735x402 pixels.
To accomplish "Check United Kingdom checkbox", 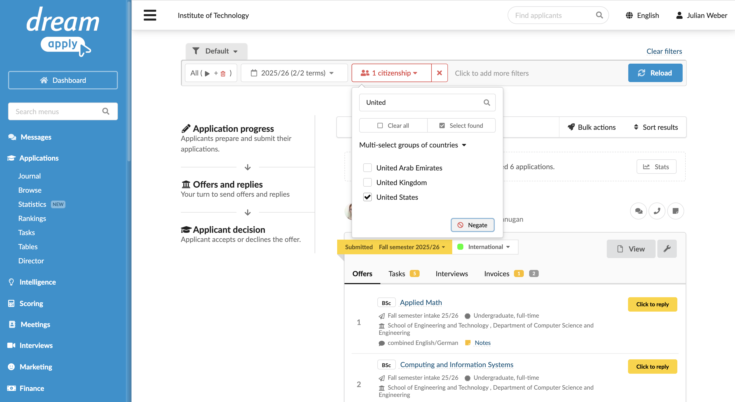I will tap(367, 182).
